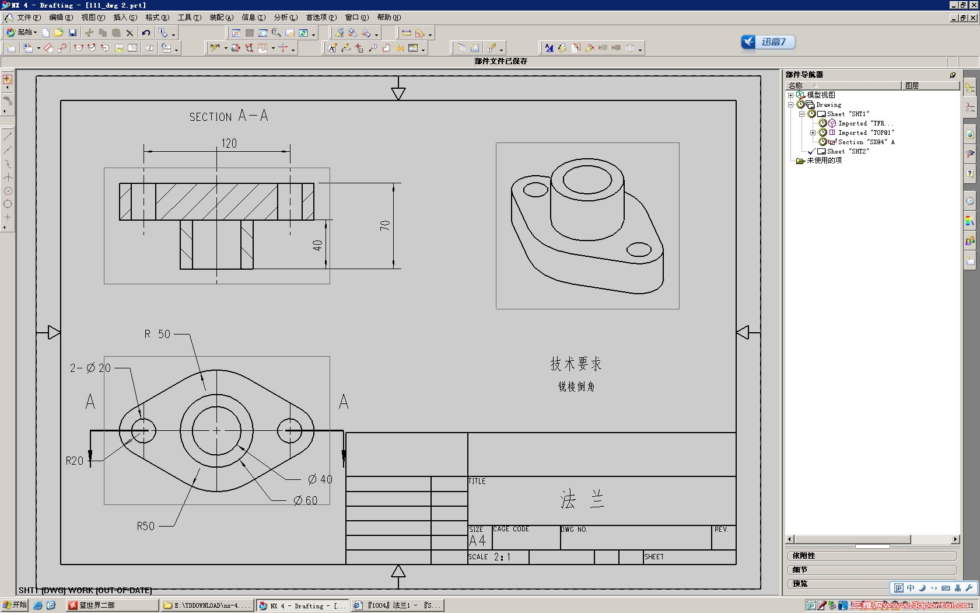Open the 文件 menu

coord(29,18)
